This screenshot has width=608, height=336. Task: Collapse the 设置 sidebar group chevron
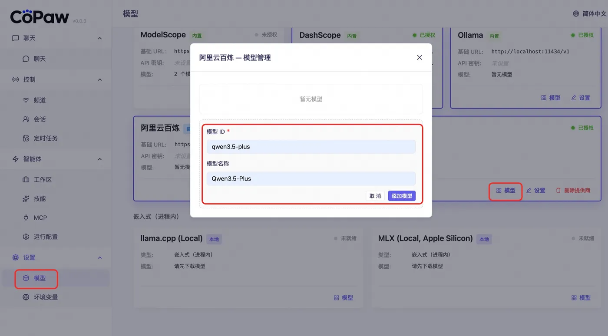pyautogui.click(x=100, y=258)
